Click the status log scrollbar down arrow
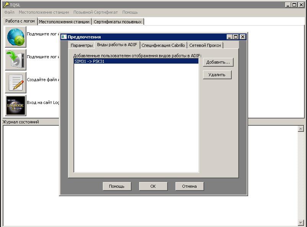The image size is (307, 227). [301, 222]
